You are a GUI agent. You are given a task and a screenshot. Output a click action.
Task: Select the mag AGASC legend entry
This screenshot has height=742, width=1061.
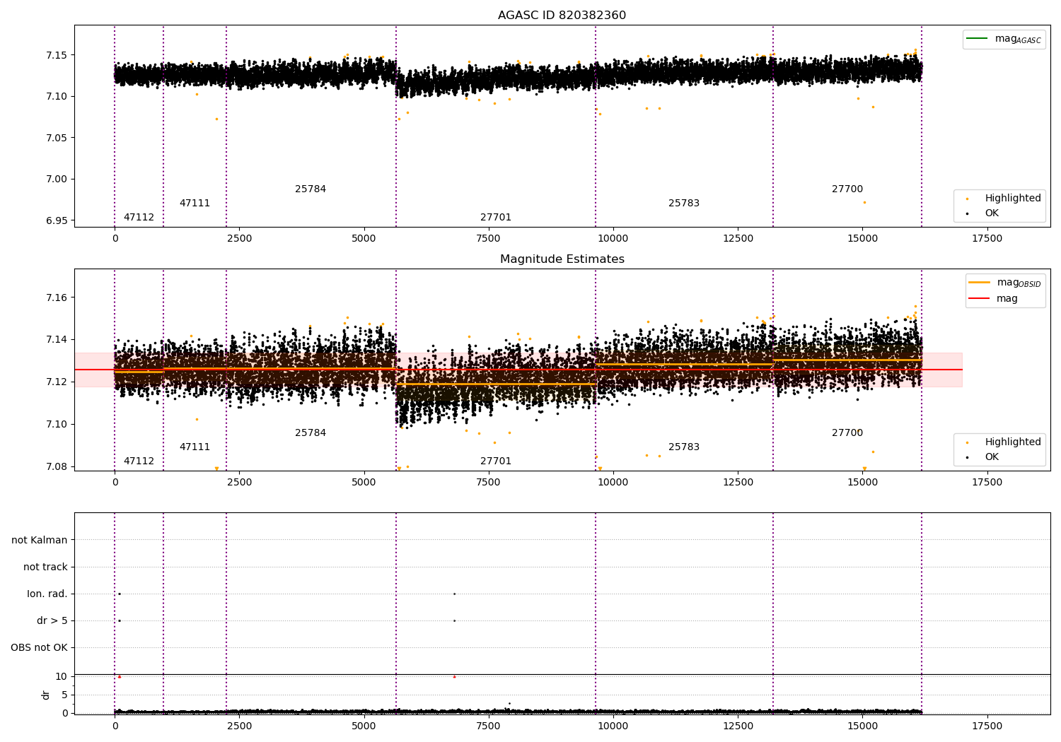point(1003,39)
